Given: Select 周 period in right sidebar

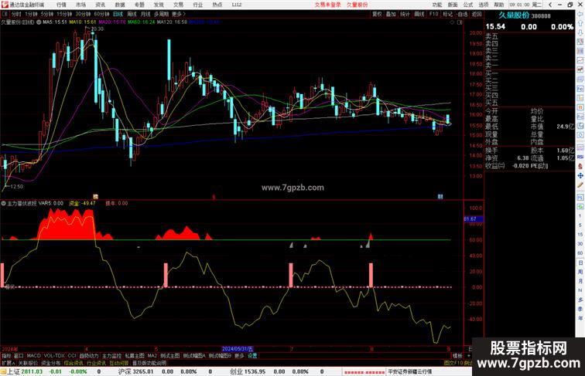Looking at the screenshot, I should click(x=580, y=272).
